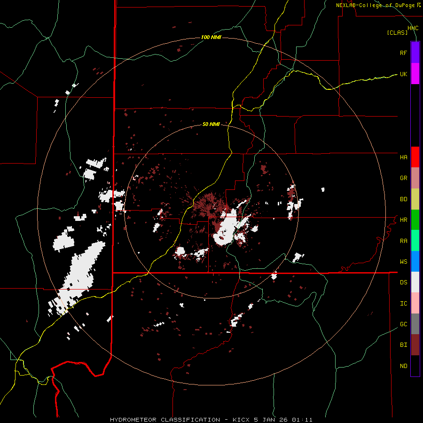Select the red HA legend swatch
This screenshot has width=423, height=423.
tap(415, 157)
